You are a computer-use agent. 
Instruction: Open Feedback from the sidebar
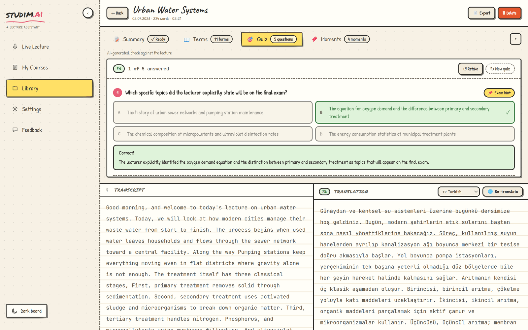click(49, 130)
